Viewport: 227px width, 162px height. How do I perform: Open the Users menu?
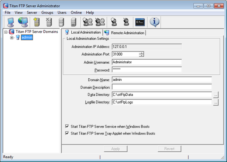coord(62,13)
